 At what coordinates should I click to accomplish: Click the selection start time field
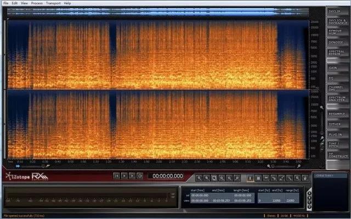[200, 195]
